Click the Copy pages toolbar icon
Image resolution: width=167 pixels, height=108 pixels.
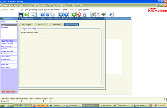[x=34, y=15]
